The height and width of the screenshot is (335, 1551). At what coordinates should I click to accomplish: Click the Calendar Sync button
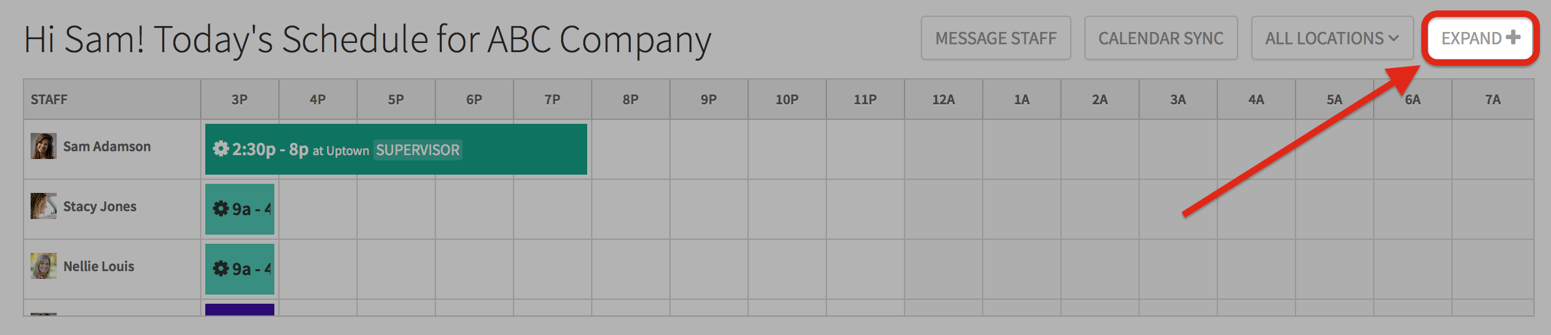(1161, 38)
